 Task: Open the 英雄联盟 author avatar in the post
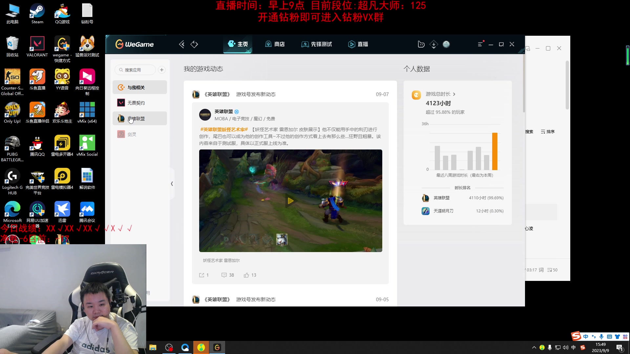pyautogui.click(x=205, y=115)
